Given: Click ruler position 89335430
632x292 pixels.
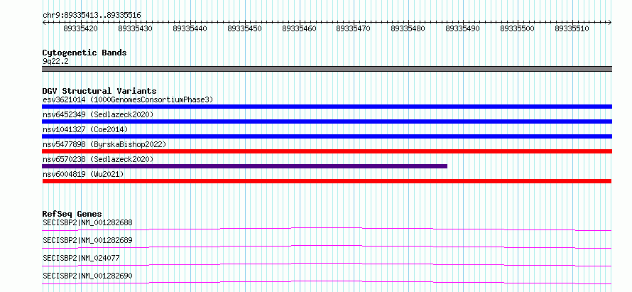Looking at the screenshot, I should pos(136,28).
